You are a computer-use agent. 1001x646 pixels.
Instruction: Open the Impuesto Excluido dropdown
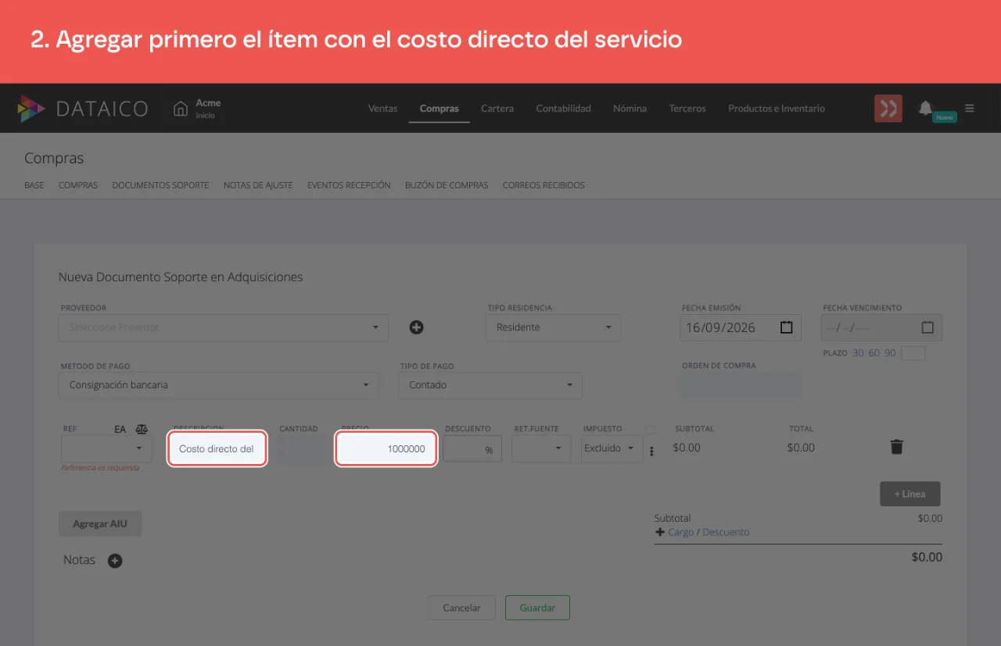612,448
